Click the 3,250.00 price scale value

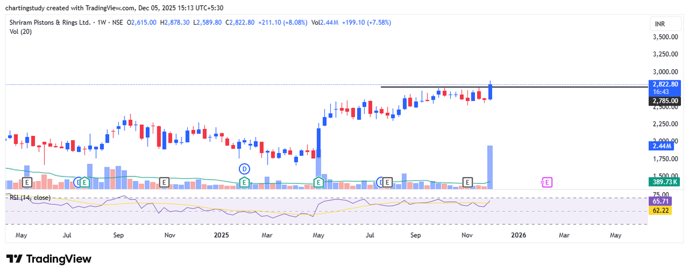pyautogui.click(x=666, y=54)
